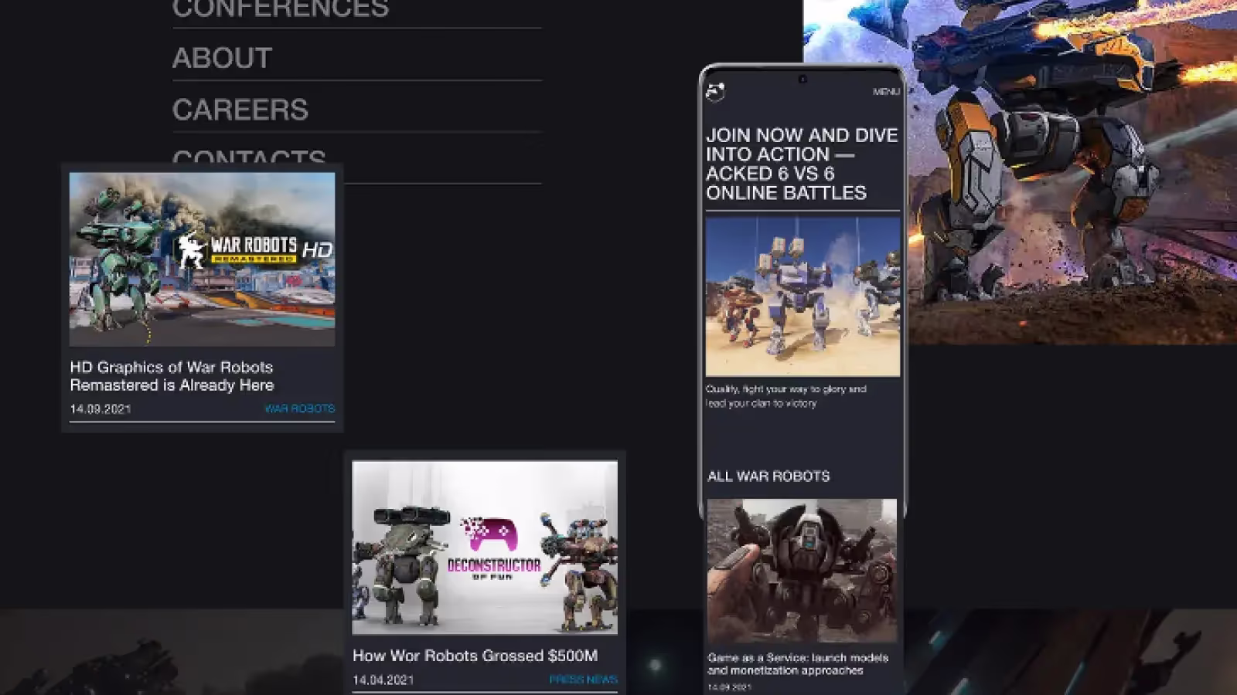Open 'How War Robots Grossed $500M' article
1237x695 pixels.
pyautogui.click(x=475, y=656)
